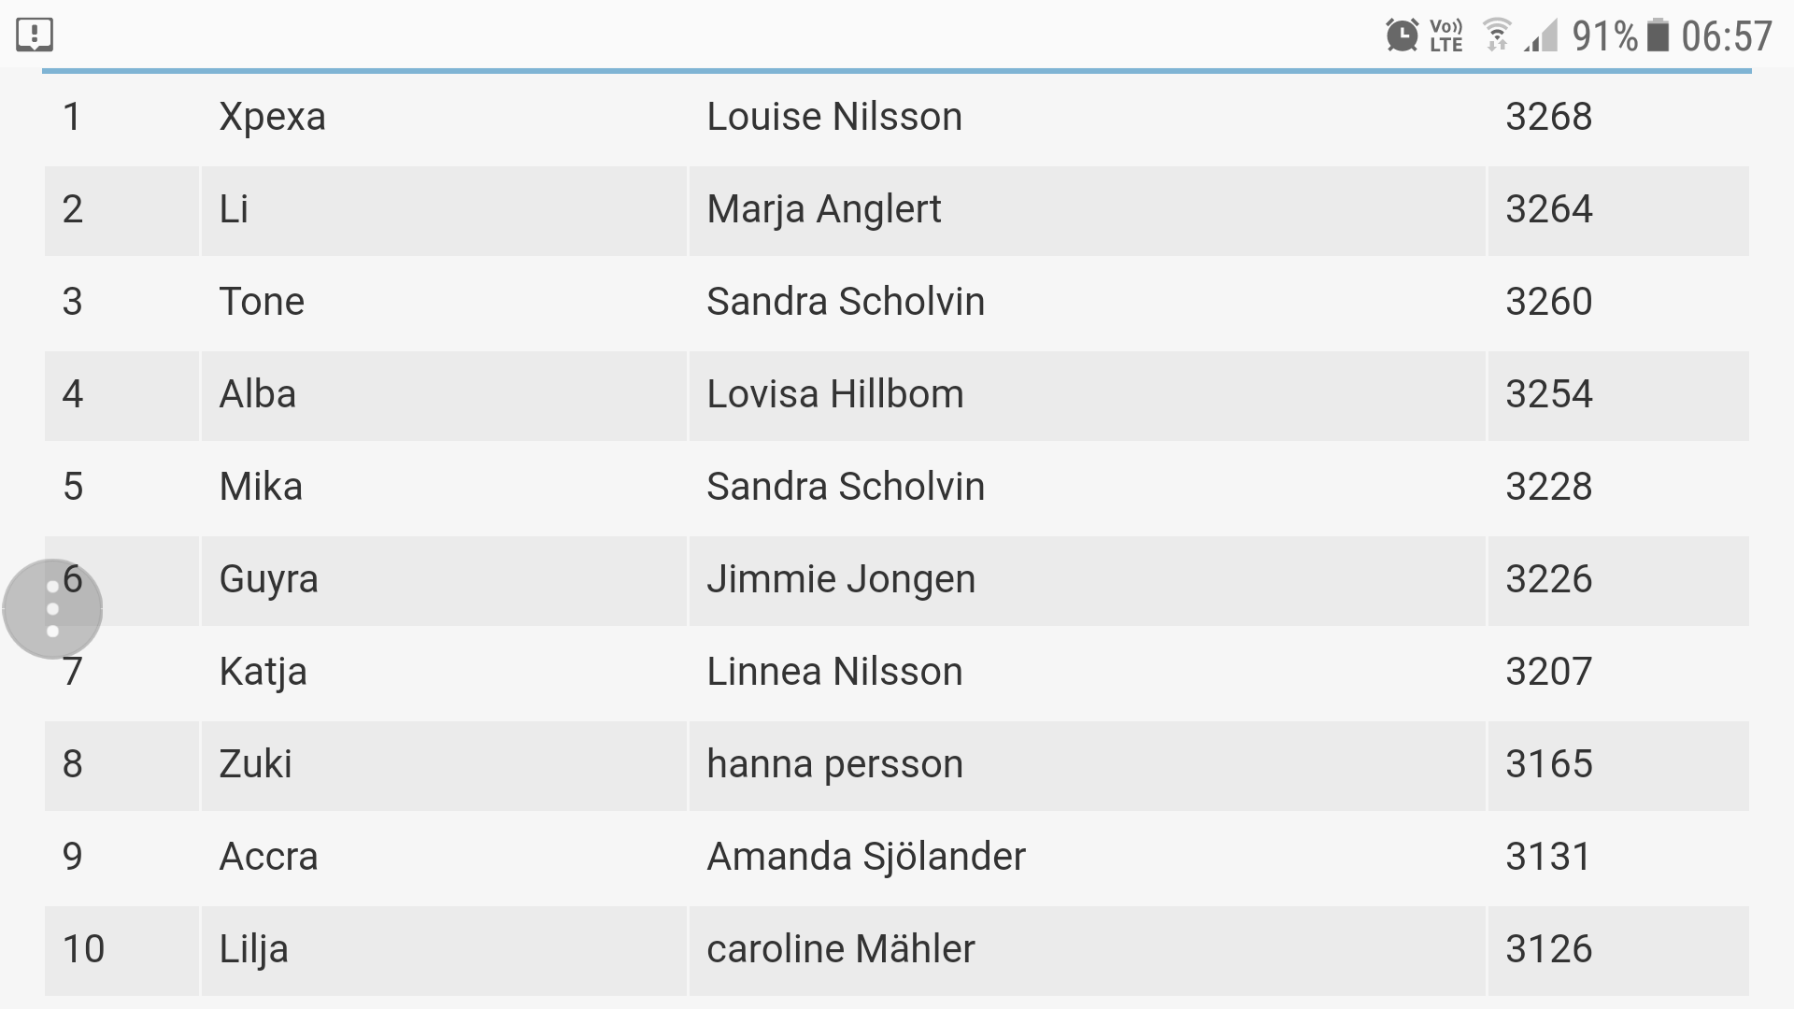This screenshot has height=1009, width=1794.
Task: Select Jimmie Jongen owner cell
Action: 840,579
